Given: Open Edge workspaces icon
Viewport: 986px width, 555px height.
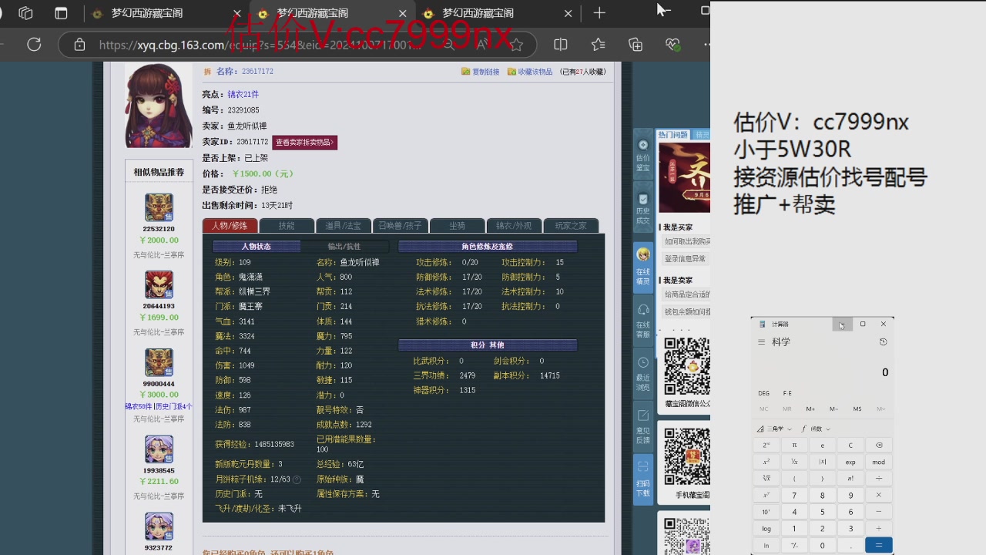Looking at the screenshot, I should (x=25, y=13).
